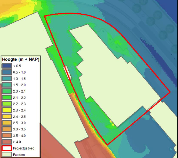Select the '2.1 - 2.2' bright green swatch
The width and height of the screenshot is (178, 158).
[x=7, y=97]
